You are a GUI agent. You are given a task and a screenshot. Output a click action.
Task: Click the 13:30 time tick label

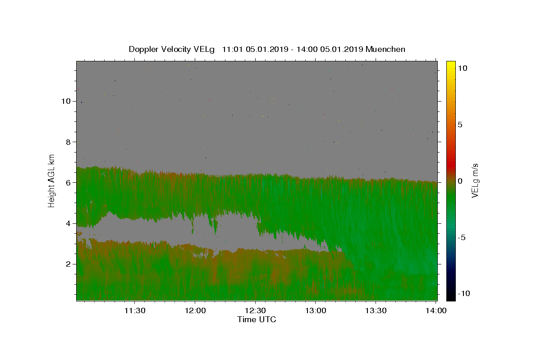click(x=376, y=310)
